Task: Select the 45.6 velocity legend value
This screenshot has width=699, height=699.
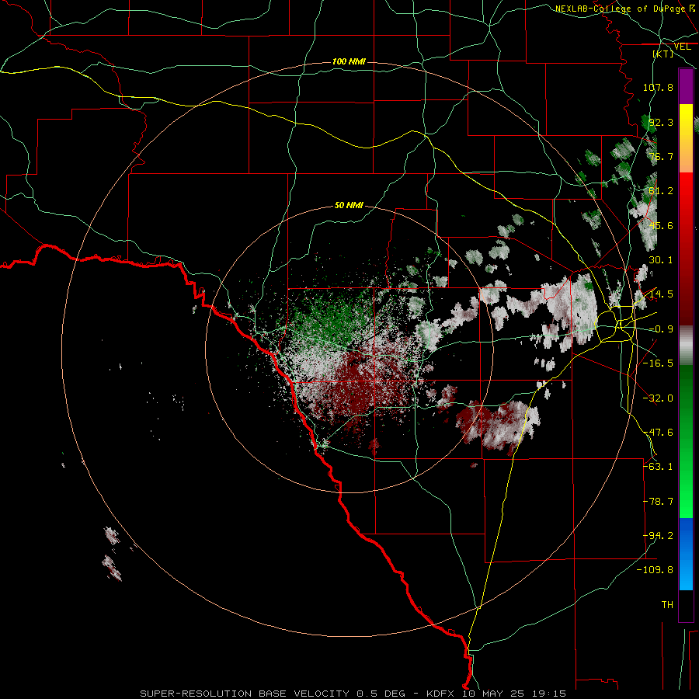Action: pyautogui.click(x=661, y=225)
